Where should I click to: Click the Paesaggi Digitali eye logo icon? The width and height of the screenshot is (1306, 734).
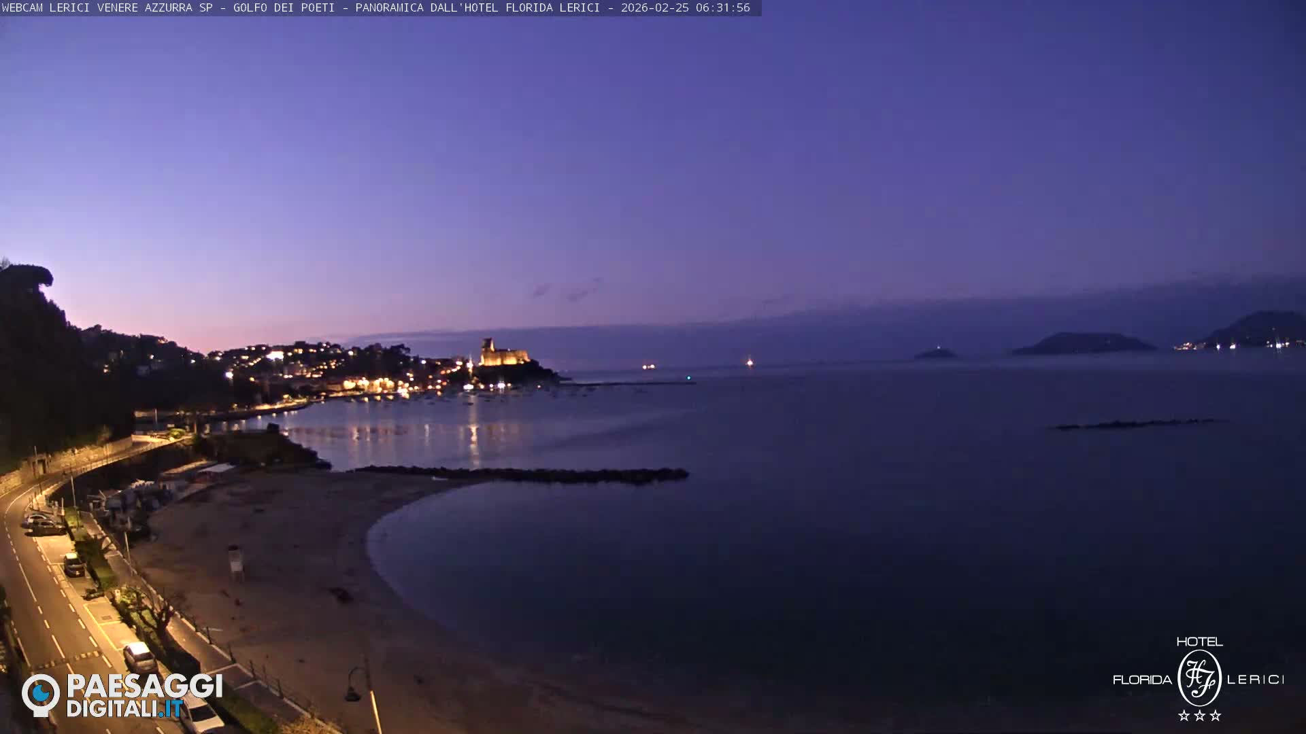point(41,695)
